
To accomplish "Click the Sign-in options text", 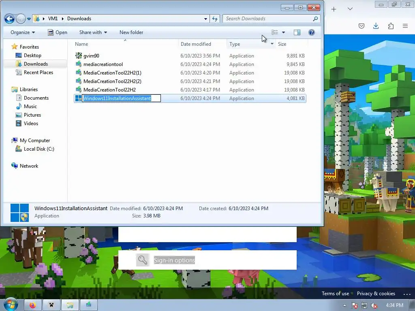I will pos(174,260).
